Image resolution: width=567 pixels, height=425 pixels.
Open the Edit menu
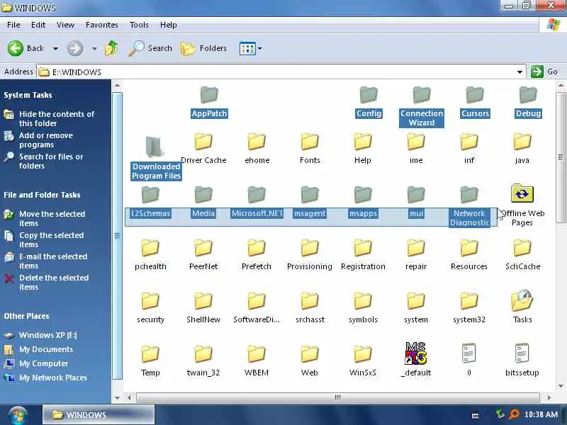[x=38, y=25]
